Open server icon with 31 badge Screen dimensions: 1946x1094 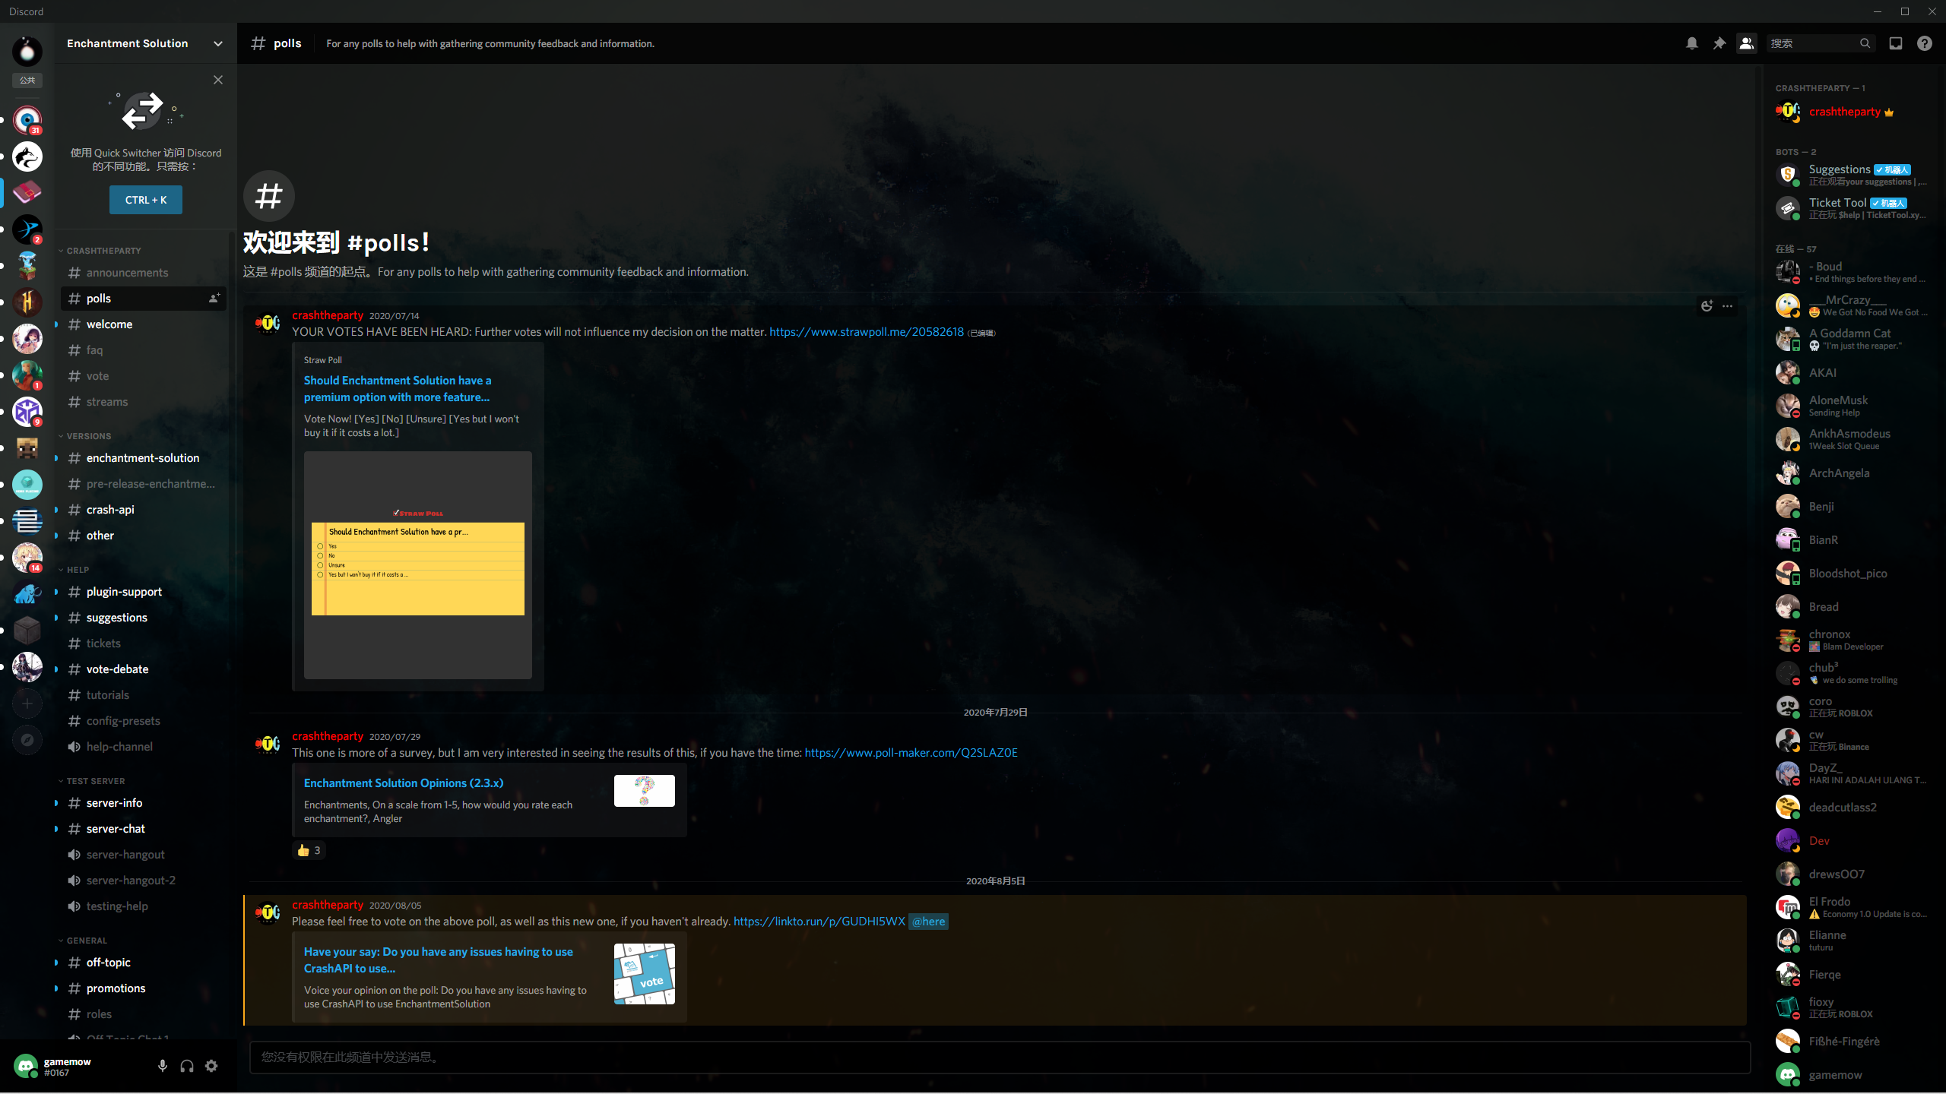(27, 120)
